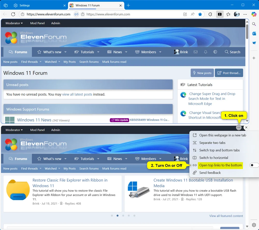This screenshot has width=259, height=230.
Task: Open a new browser tab with plus
Action: click(128, 5)
